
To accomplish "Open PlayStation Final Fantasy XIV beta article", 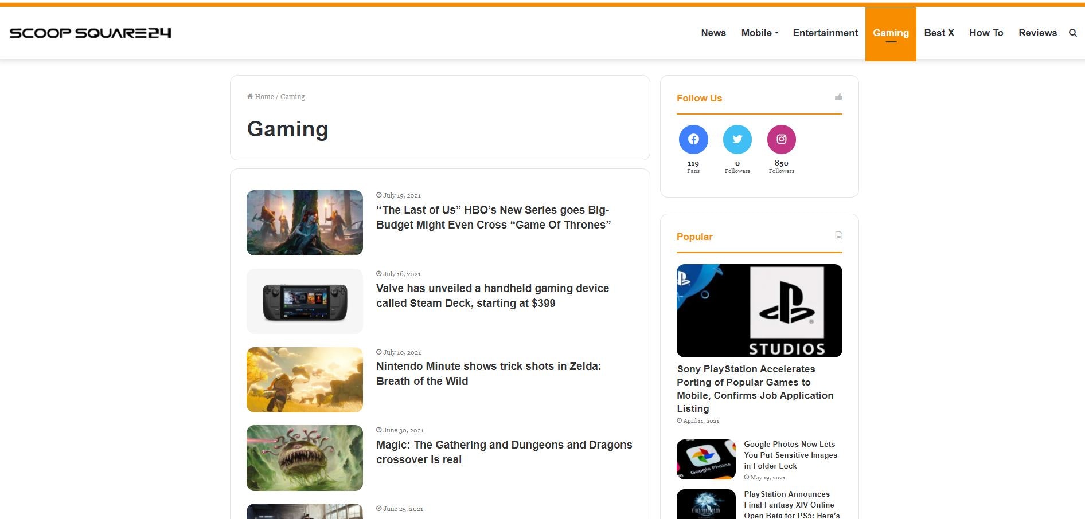I will 791,505.
